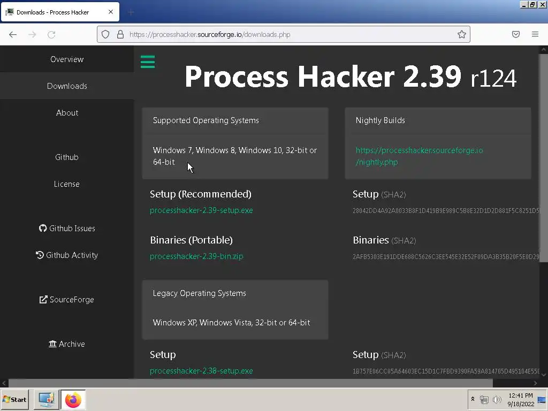Download processhacker-2.39-bin.zip

(x=196, y=256)
